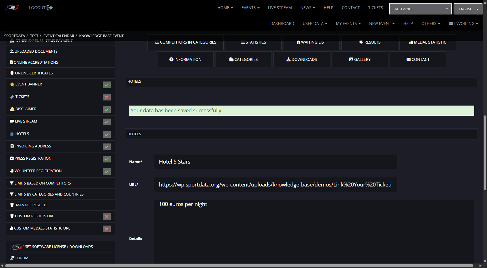Click the ticket icon beside Tickets
This screenshot has width=487, height=268.
coord(12,97)
